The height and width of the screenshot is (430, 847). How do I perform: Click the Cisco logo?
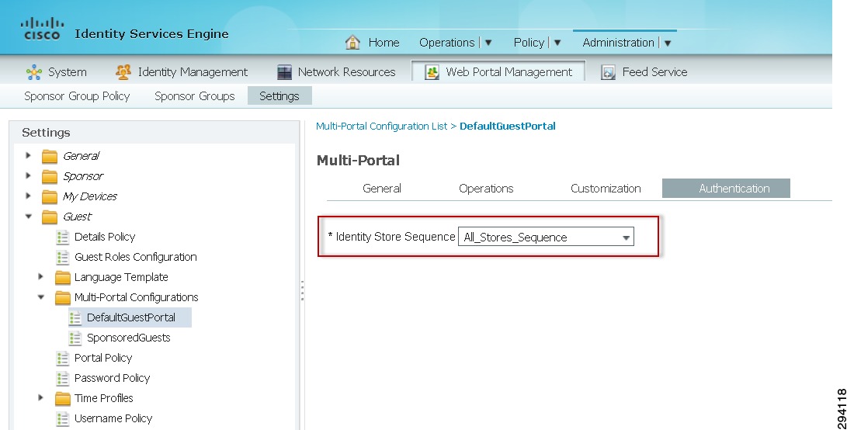[x=42, y=29]
